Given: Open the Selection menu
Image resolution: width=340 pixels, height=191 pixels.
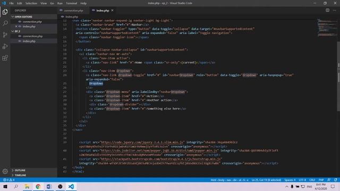Looking at the screenshot, I should point(31,3).
